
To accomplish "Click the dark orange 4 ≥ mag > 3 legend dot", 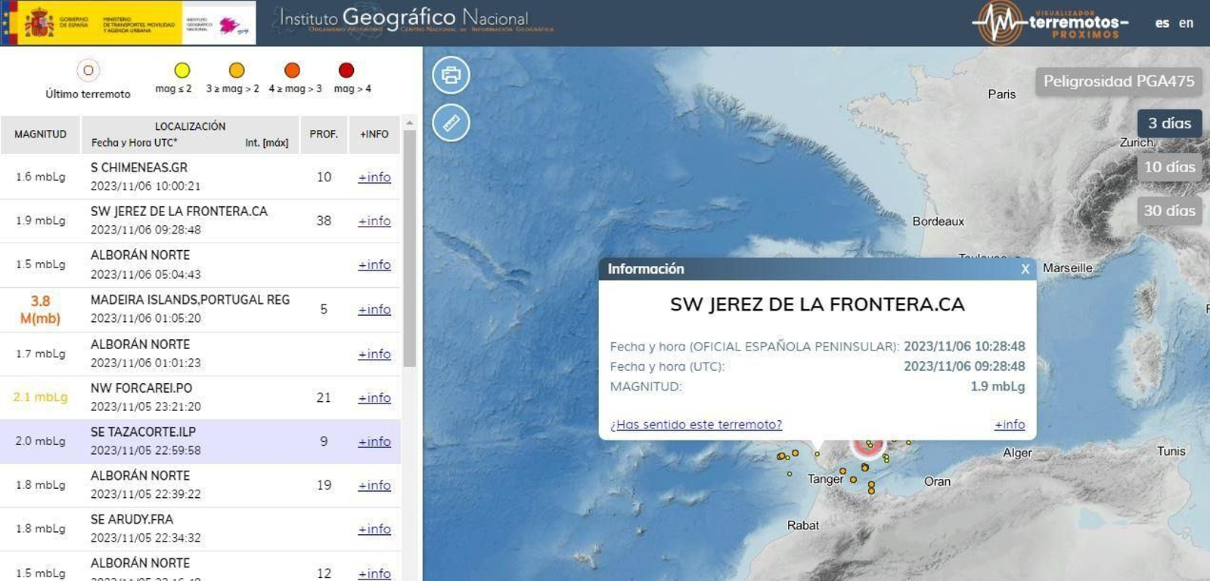I will click(x=292, y=70).
